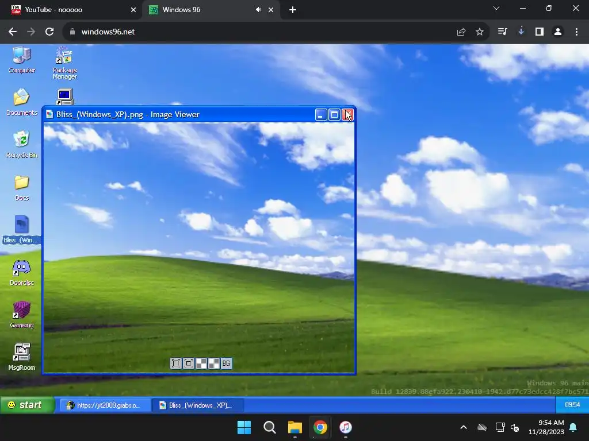This screenshot has height=441, width=589.
Task: Minimize the Image Viewer window
Action: (321, 115)
